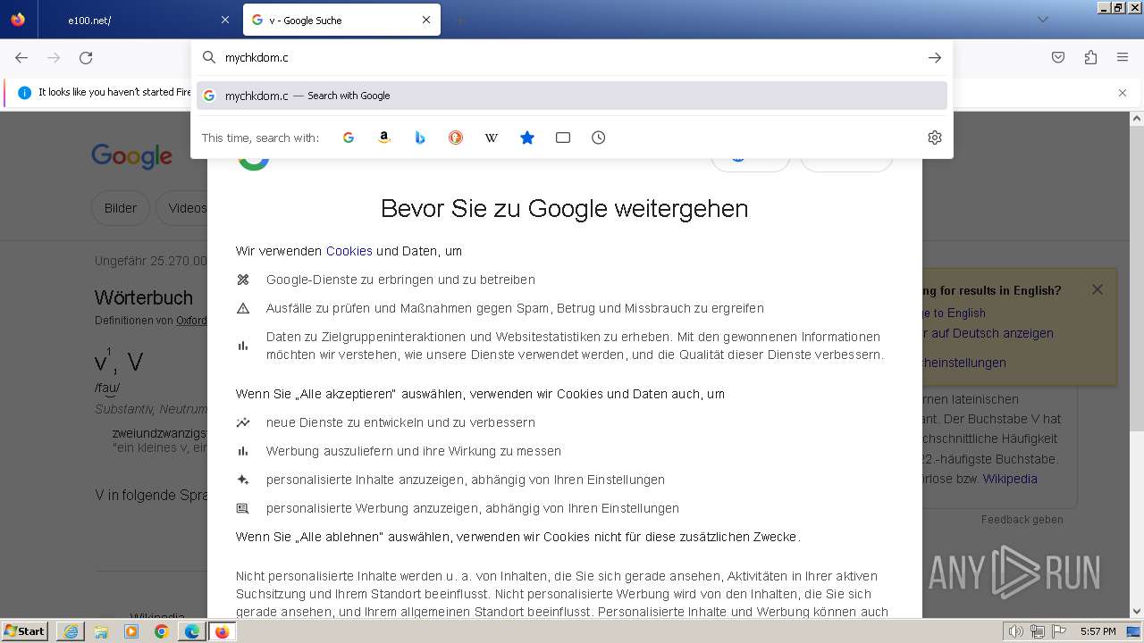
Task: Open the Wikipedia link in knowledge panel
Action: (x=1010, y=479)
